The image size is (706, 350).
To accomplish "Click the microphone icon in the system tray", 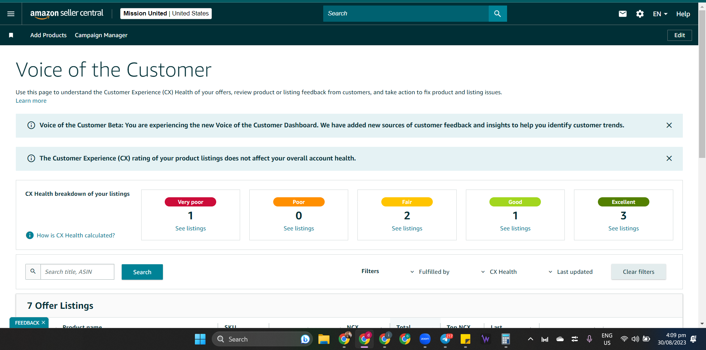I will point(589,339).
